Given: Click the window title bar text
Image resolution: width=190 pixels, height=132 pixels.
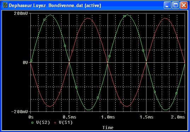Looking at the screenshot, I should click(55, 6).
